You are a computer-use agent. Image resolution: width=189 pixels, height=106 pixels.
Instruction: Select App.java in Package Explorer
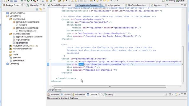coord(23,25)
